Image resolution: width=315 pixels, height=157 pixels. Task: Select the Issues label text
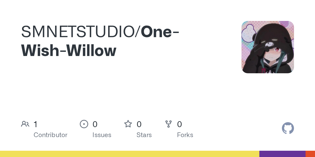coord(102,135)
